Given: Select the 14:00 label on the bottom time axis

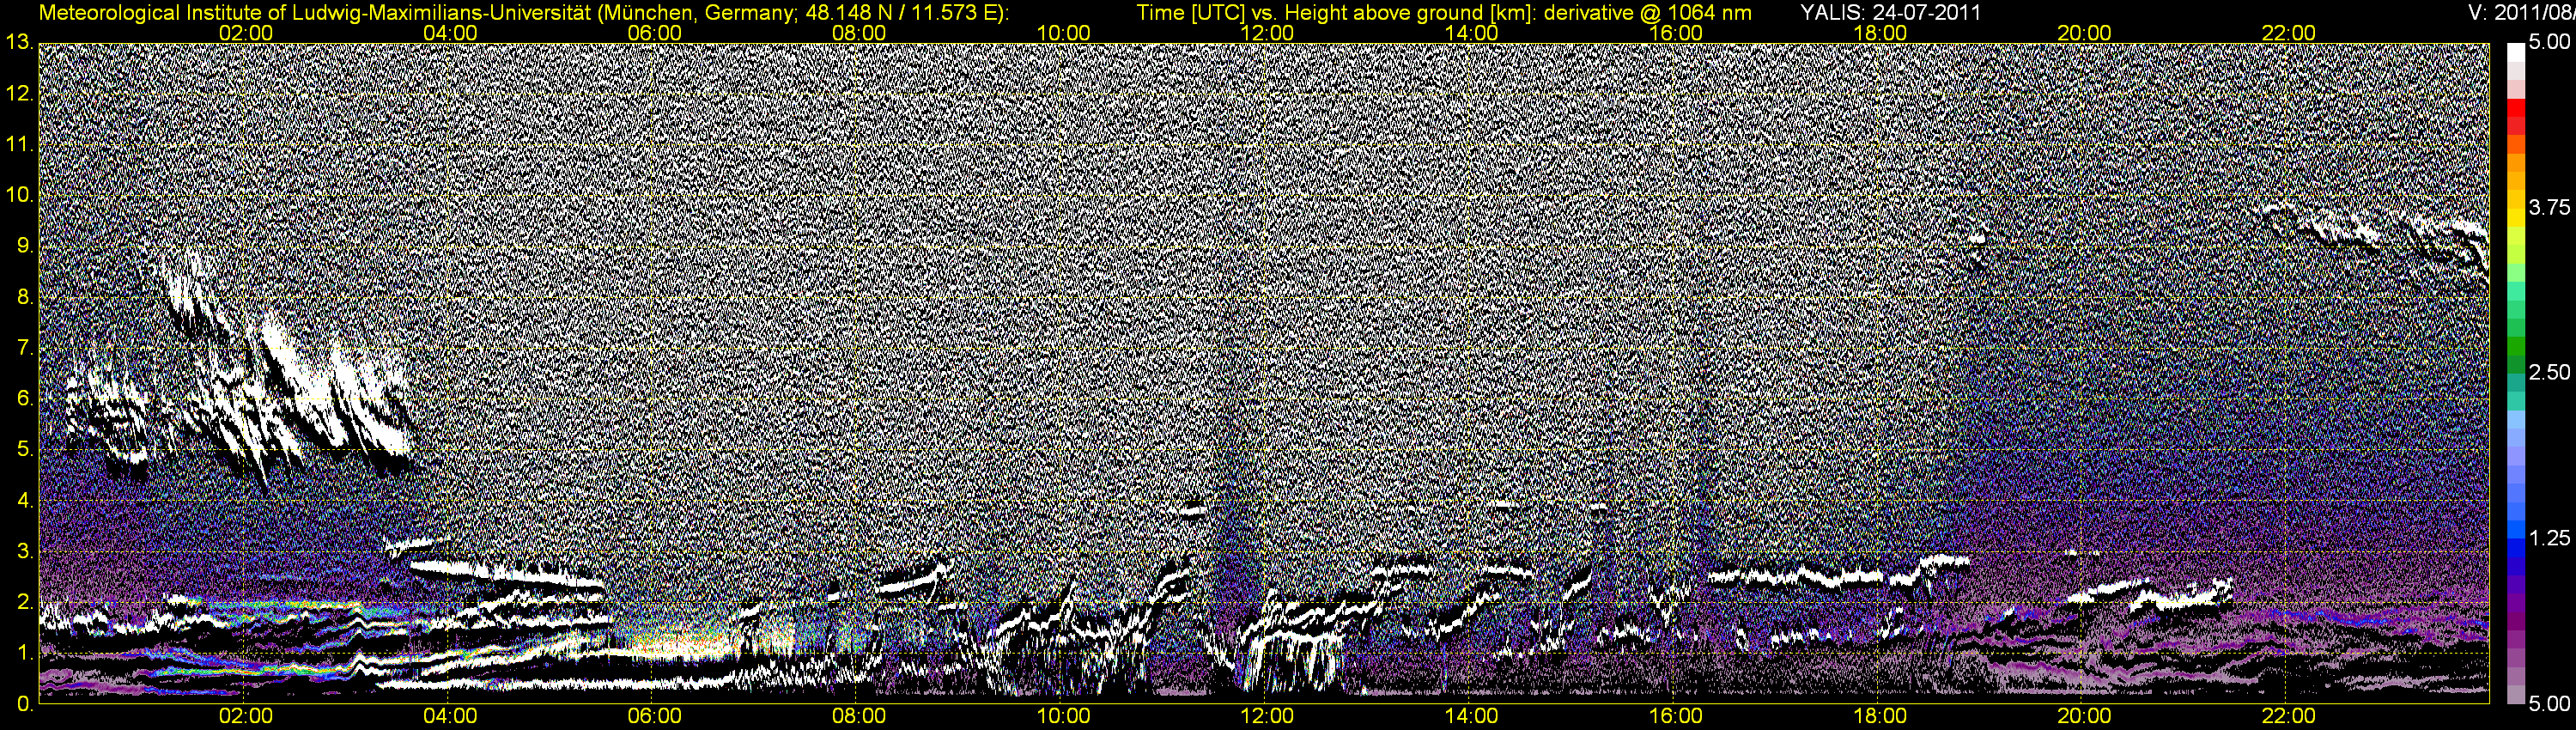Looking at the screenshot, I should tap(1472, 716).
